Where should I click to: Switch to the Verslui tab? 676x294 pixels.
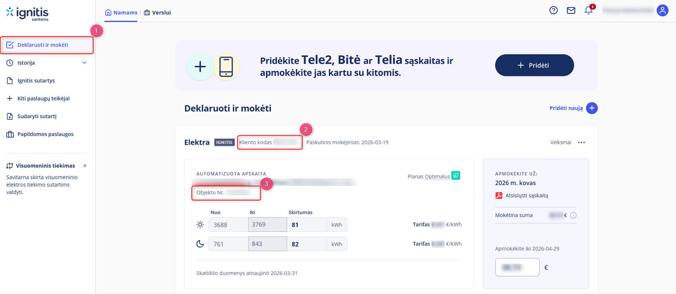pos(157,12)
